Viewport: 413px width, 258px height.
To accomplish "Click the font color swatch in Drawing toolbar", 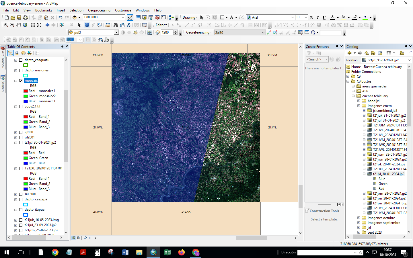I will (332, 17).
